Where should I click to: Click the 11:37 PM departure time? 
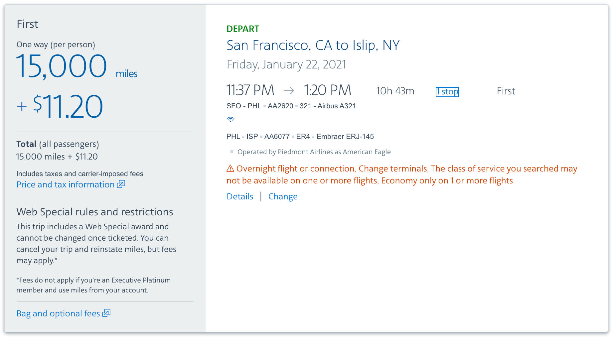250,90
